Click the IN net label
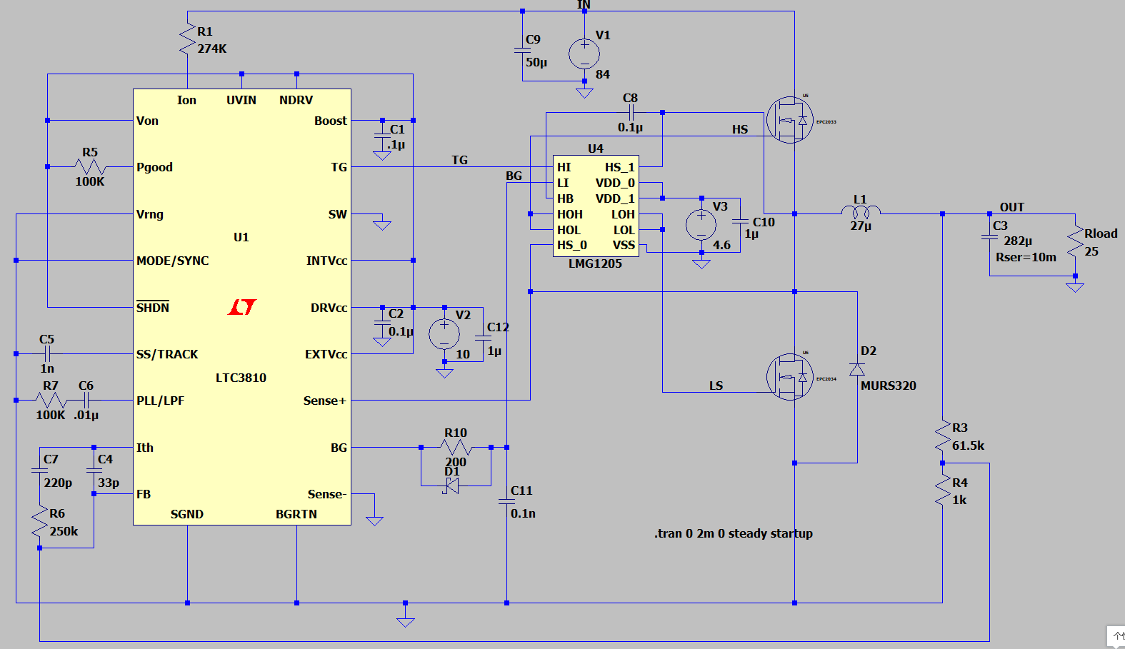The width and height of the screenshot is (1125, 649). [584, 5]
